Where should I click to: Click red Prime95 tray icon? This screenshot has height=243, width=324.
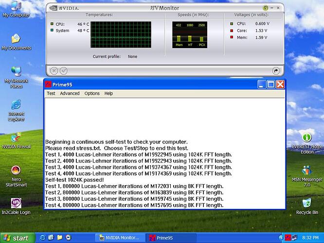click(288, 238)
